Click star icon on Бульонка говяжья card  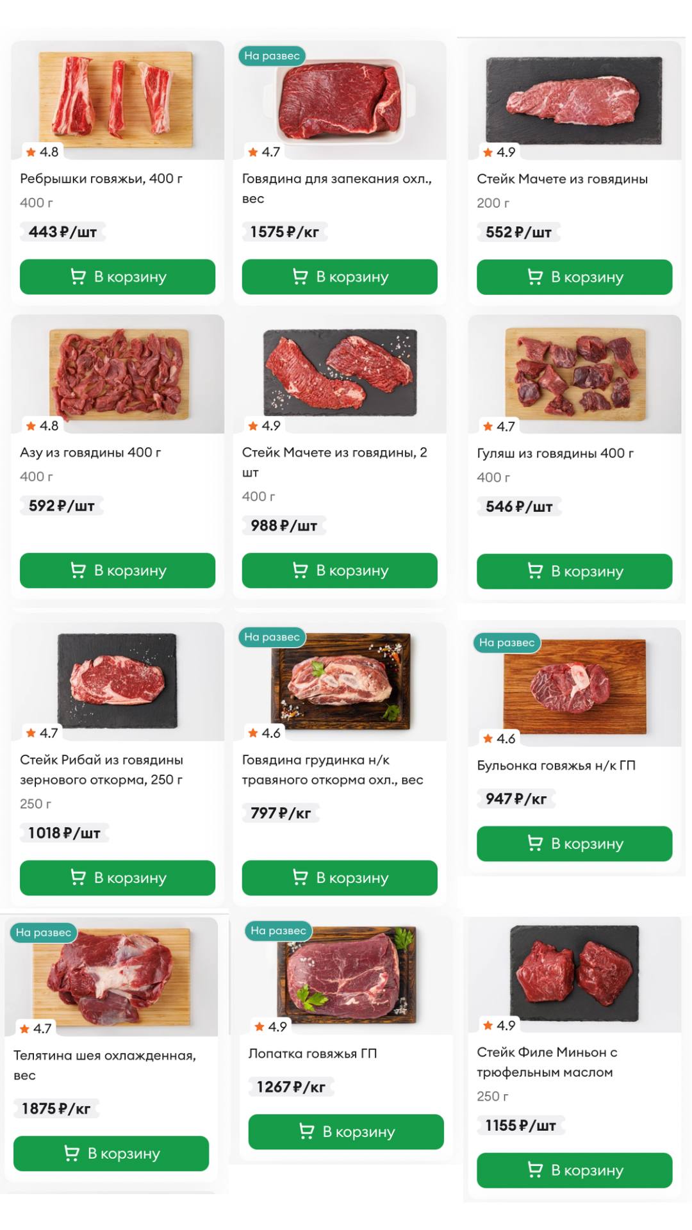point(488,739)
